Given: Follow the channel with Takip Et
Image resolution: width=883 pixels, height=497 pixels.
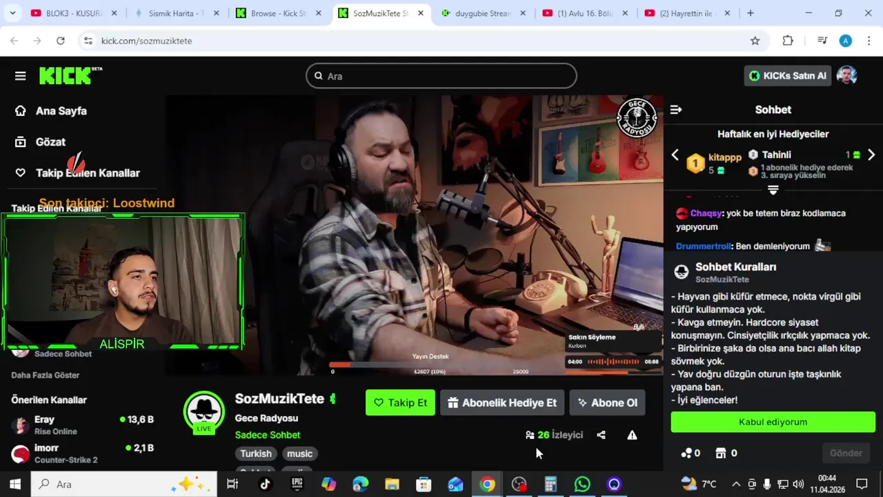Looking at the screenshot, I should click(400, 402).
